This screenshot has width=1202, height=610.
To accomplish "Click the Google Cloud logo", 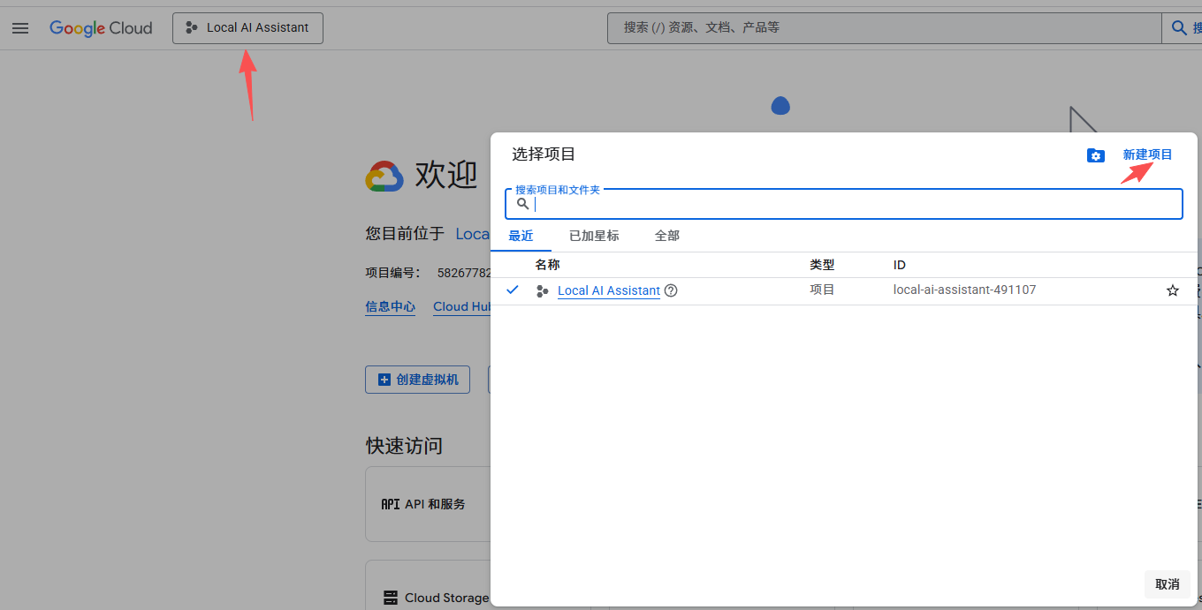I will (x=101, y=28).
